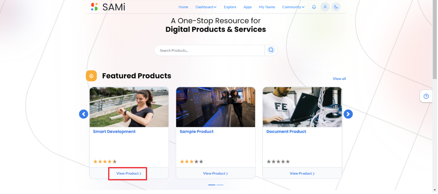The height and width of the screenshot is (194, 438).
Task: Click View all featured products
Action: [339, 79]
